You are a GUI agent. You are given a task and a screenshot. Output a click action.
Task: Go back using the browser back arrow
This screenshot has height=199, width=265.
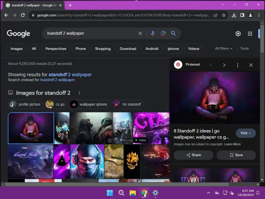tap(6, 15)
